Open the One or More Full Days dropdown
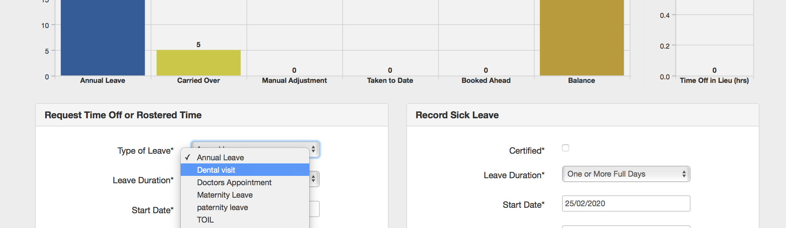 pos(626,174)
